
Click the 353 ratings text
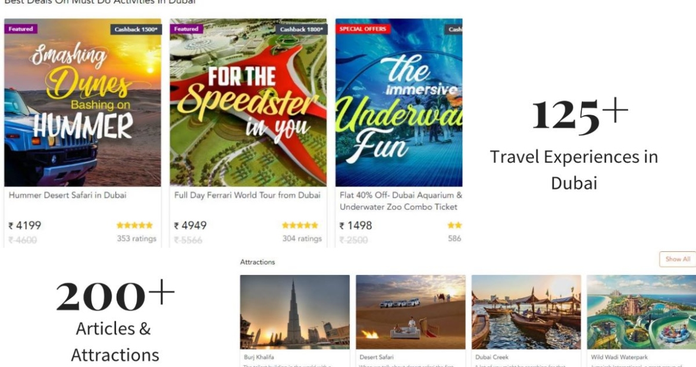pyautogui.click(x=137, y=239)
